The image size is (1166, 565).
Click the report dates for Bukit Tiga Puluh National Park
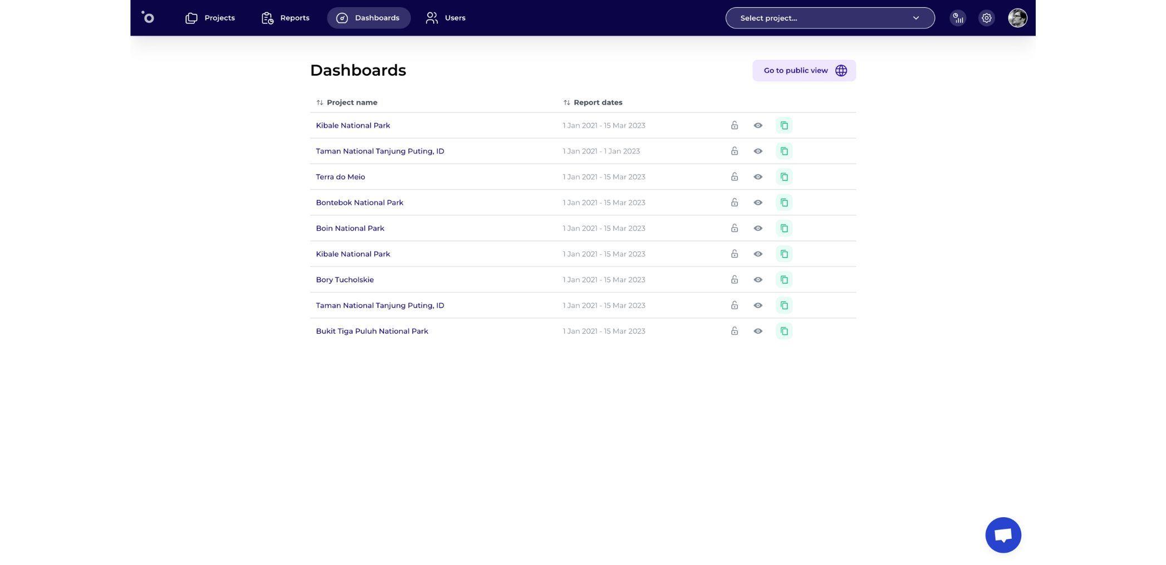604,331
